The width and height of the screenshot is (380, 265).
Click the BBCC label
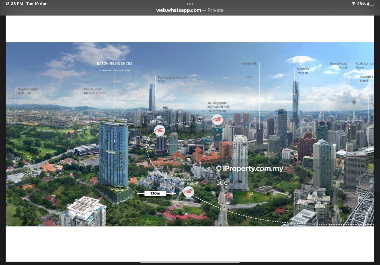[x=248, y=77]
